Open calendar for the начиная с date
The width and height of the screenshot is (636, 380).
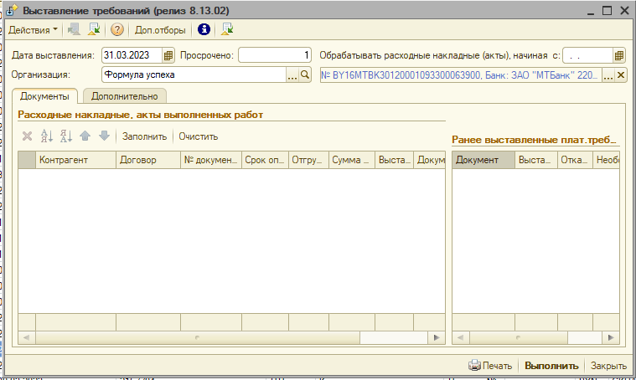point(619,56)
